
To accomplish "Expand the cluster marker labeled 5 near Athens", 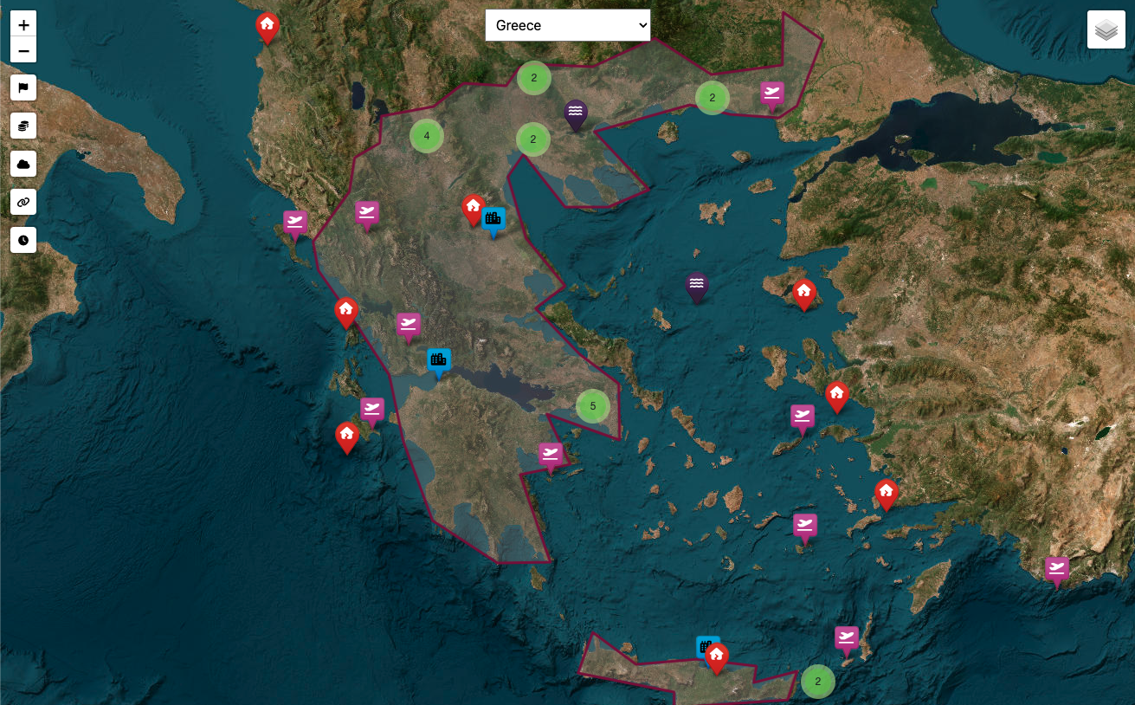I will click(593, 406).
